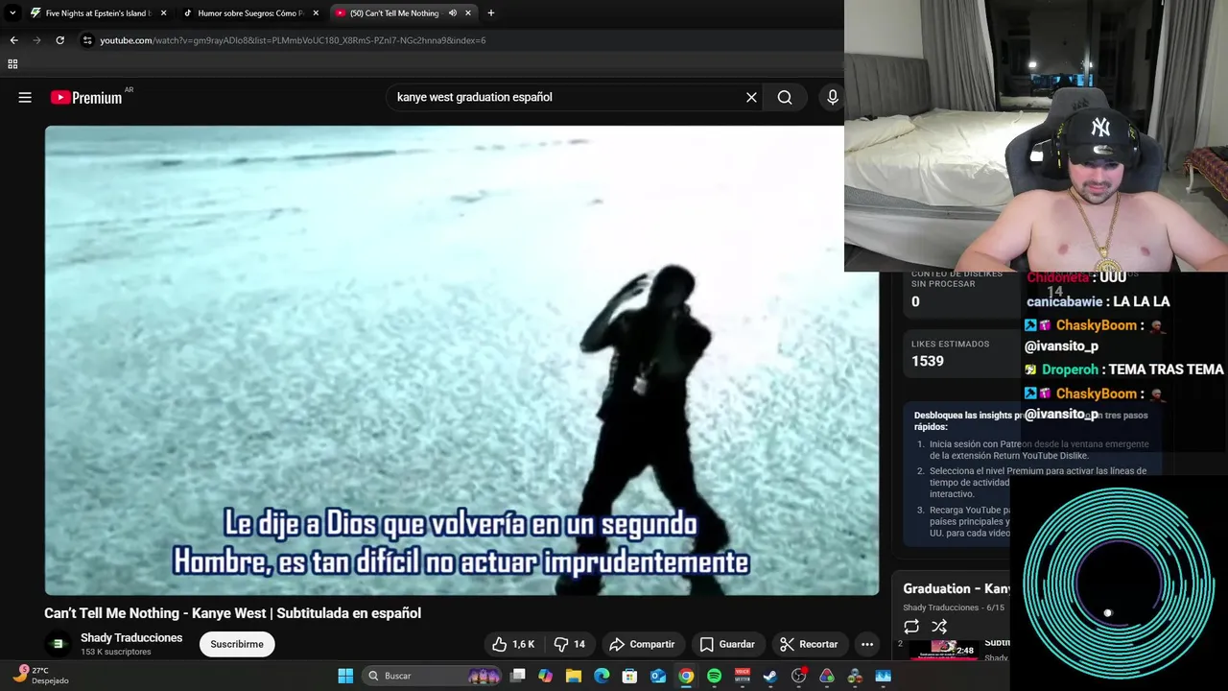This screenshot has height=691, width=1228.
Task: Open Voicemeeter from the taskbar
Action: pos(743,676)
